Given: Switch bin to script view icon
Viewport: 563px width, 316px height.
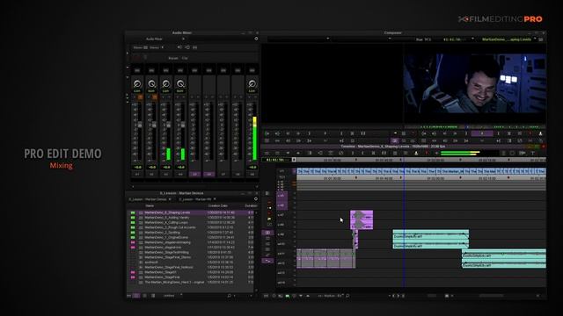Looking at the screenshot, I should (x=153, y=296).
